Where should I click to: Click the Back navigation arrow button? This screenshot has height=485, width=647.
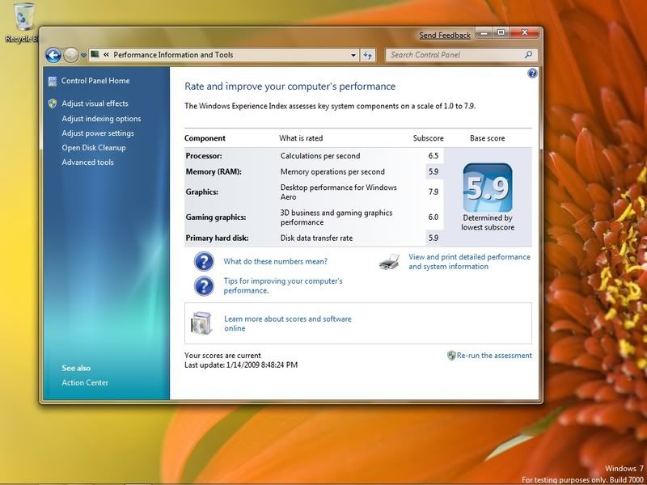coord(53,55)
